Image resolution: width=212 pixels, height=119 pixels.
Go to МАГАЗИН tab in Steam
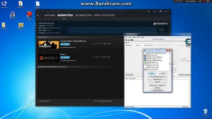coord(50,15)
